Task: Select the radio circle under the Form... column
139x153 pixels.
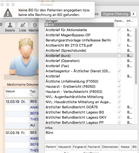Action: 116,25
